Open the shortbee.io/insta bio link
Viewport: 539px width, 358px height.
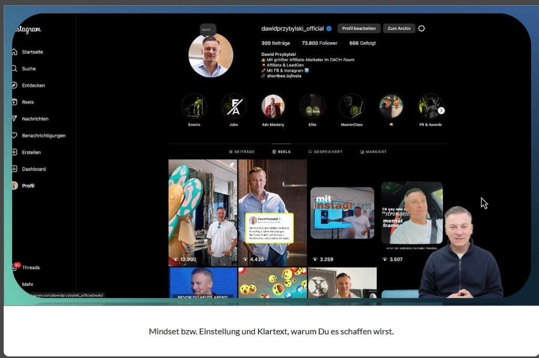click(284, 76)
